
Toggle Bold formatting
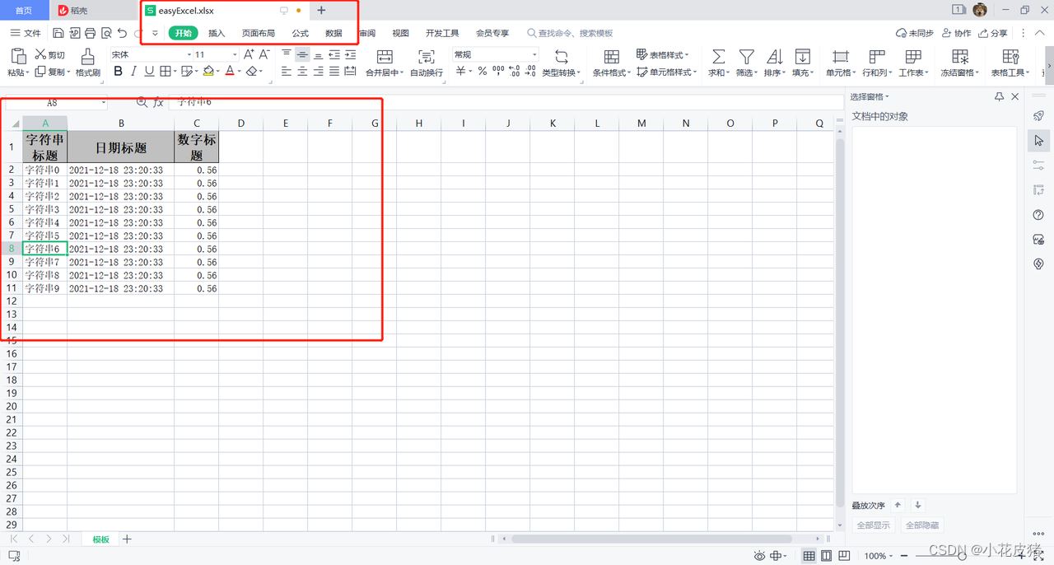point(118,72)
